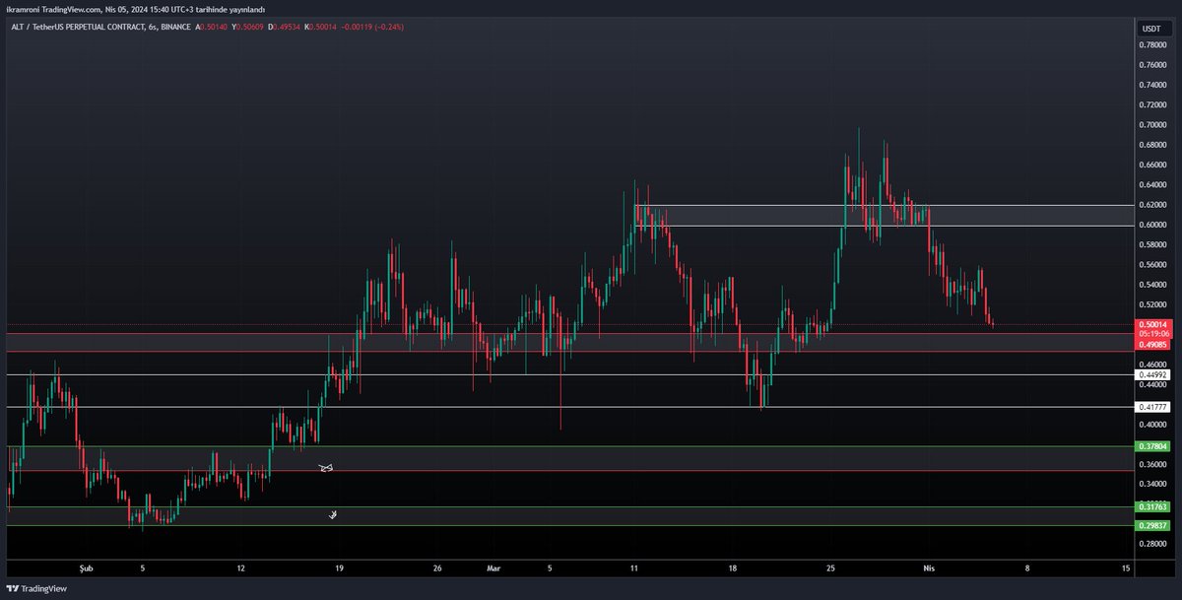Click the white price label 0.41777

tap(1151, 407)
